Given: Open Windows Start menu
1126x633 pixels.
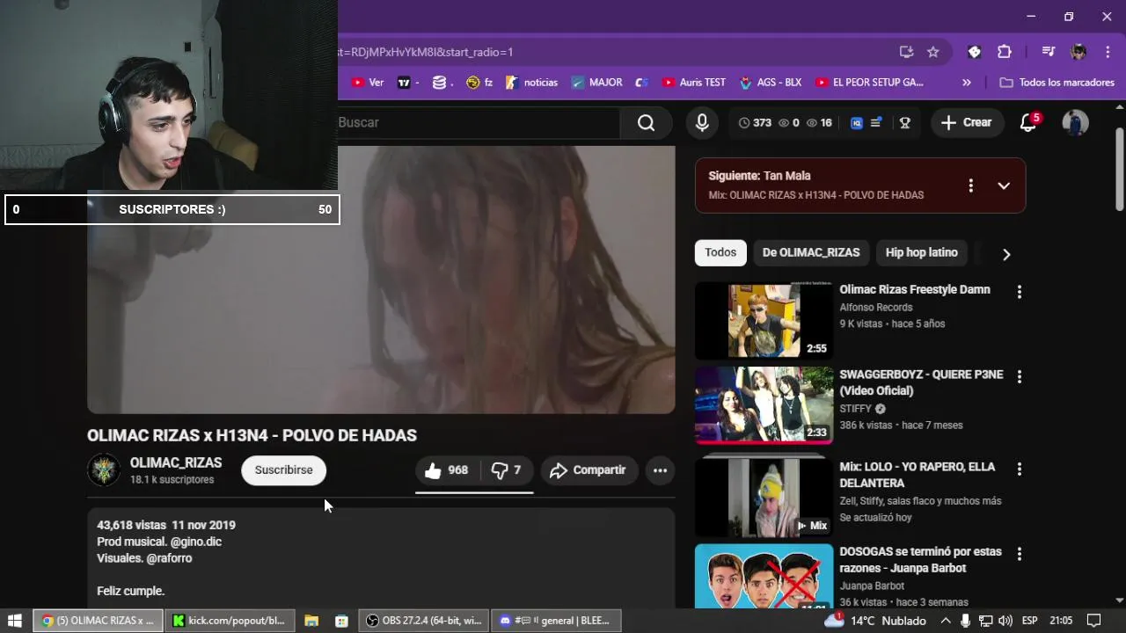Looking at the screenshot, I should 14,621.
